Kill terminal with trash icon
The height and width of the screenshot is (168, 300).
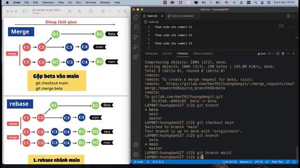tap(283, 54)
